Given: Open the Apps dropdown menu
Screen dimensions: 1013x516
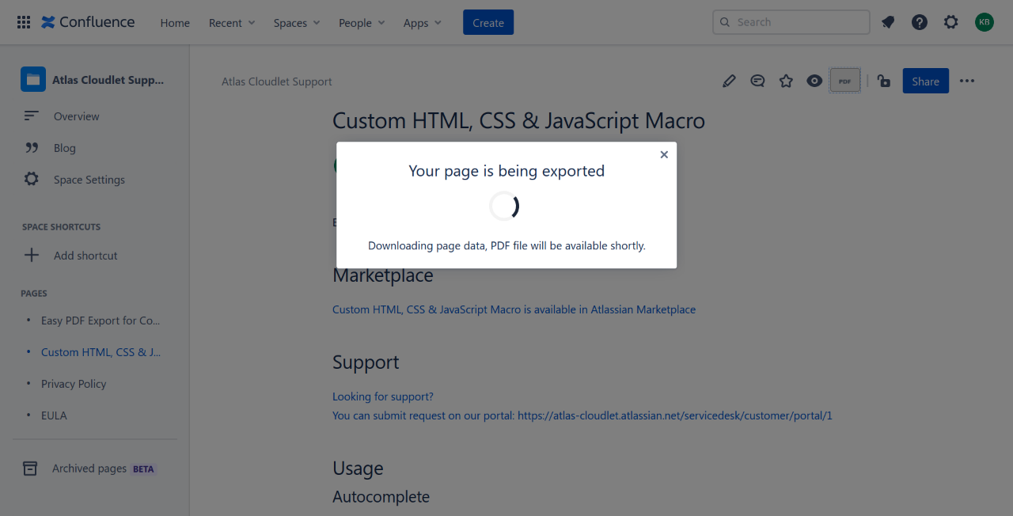Looking at the screenshot, I should 423,23.
